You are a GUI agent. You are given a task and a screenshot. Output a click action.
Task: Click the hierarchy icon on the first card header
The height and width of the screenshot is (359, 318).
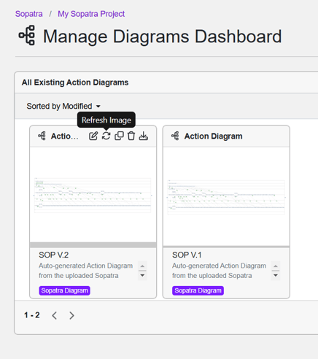point(42,136)
